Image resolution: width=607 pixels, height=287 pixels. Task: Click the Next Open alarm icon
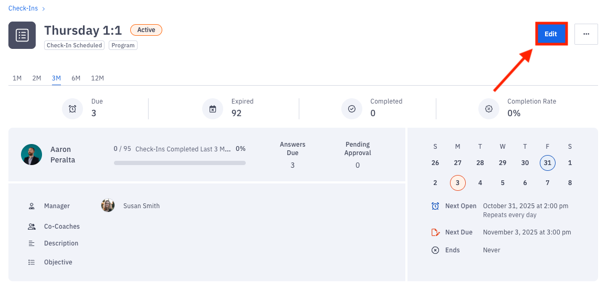click(435, 206)
